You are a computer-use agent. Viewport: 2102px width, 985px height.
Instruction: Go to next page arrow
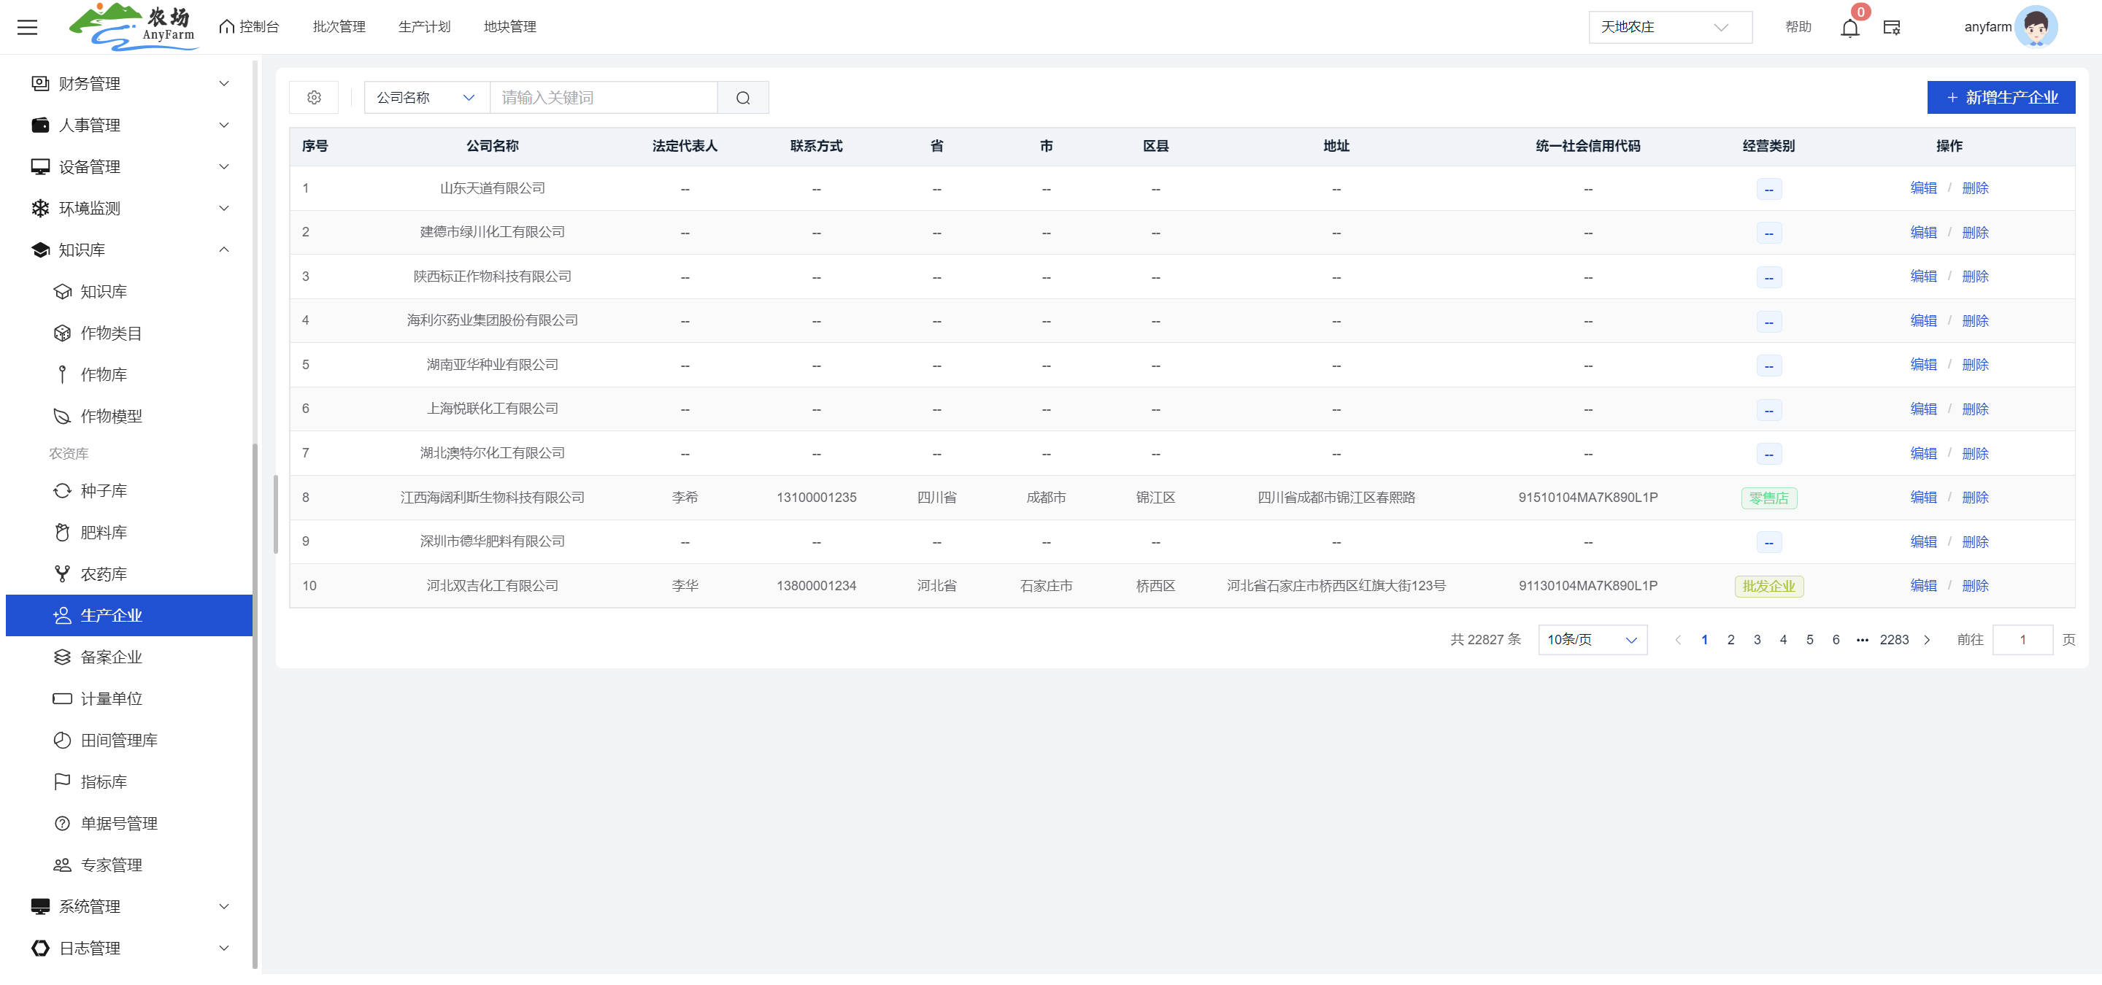pyautogui.click(x=1927, y=640)
